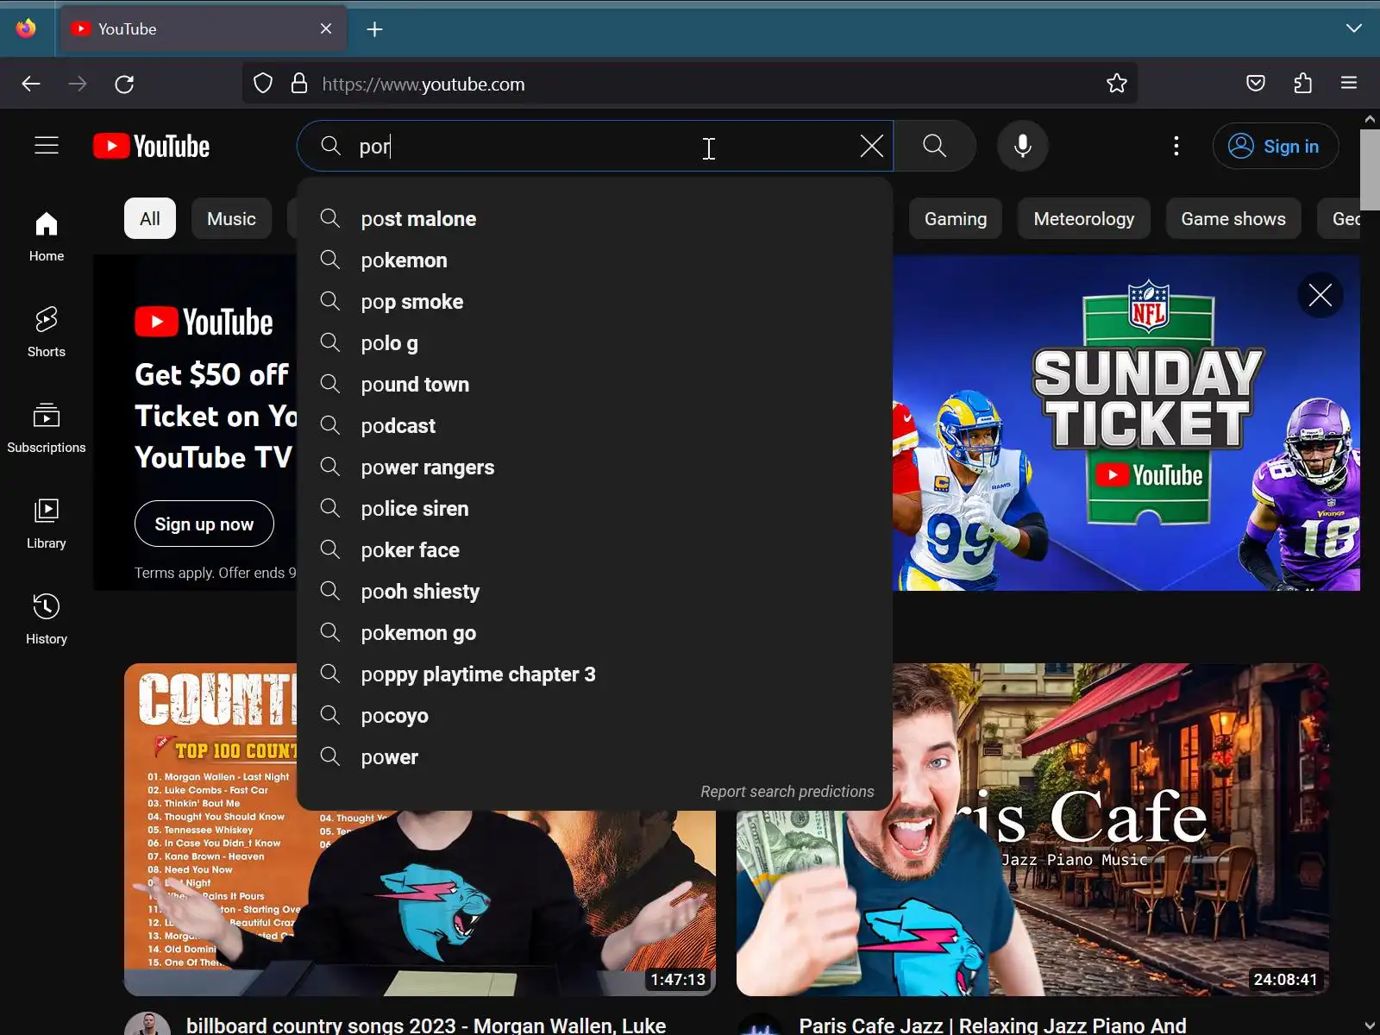Select the Game shows filter chip
This screenshot has width=1380, height=1035.
1233,219
